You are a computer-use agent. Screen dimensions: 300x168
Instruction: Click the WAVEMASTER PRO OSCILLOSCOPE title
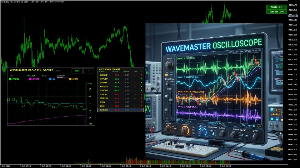click(x=31, y=70)
